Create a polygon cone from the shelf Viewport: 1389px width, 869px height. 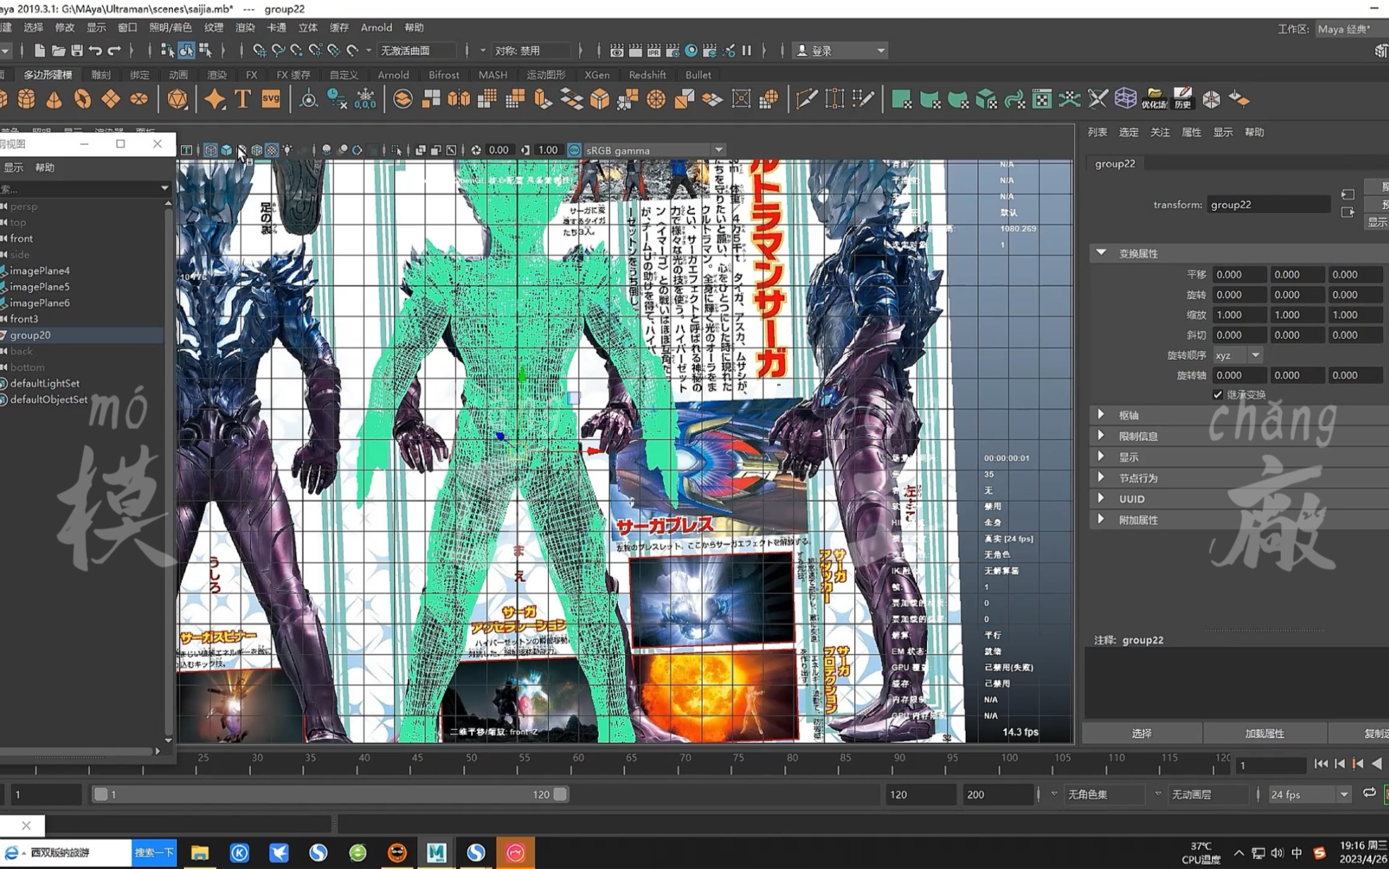coord(54,99)
